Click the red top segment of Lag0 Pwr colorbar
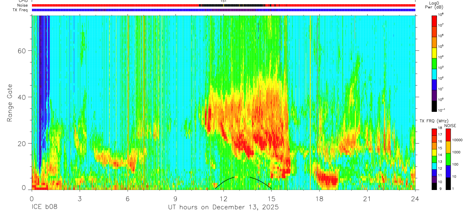The image size is (467, 215). coord(434,20)
